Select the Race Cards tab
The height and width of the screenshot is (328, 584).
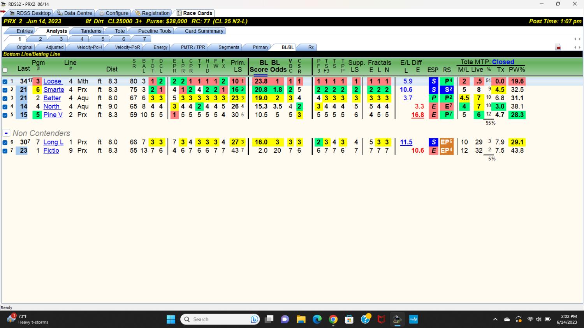[x=194, y=13]
